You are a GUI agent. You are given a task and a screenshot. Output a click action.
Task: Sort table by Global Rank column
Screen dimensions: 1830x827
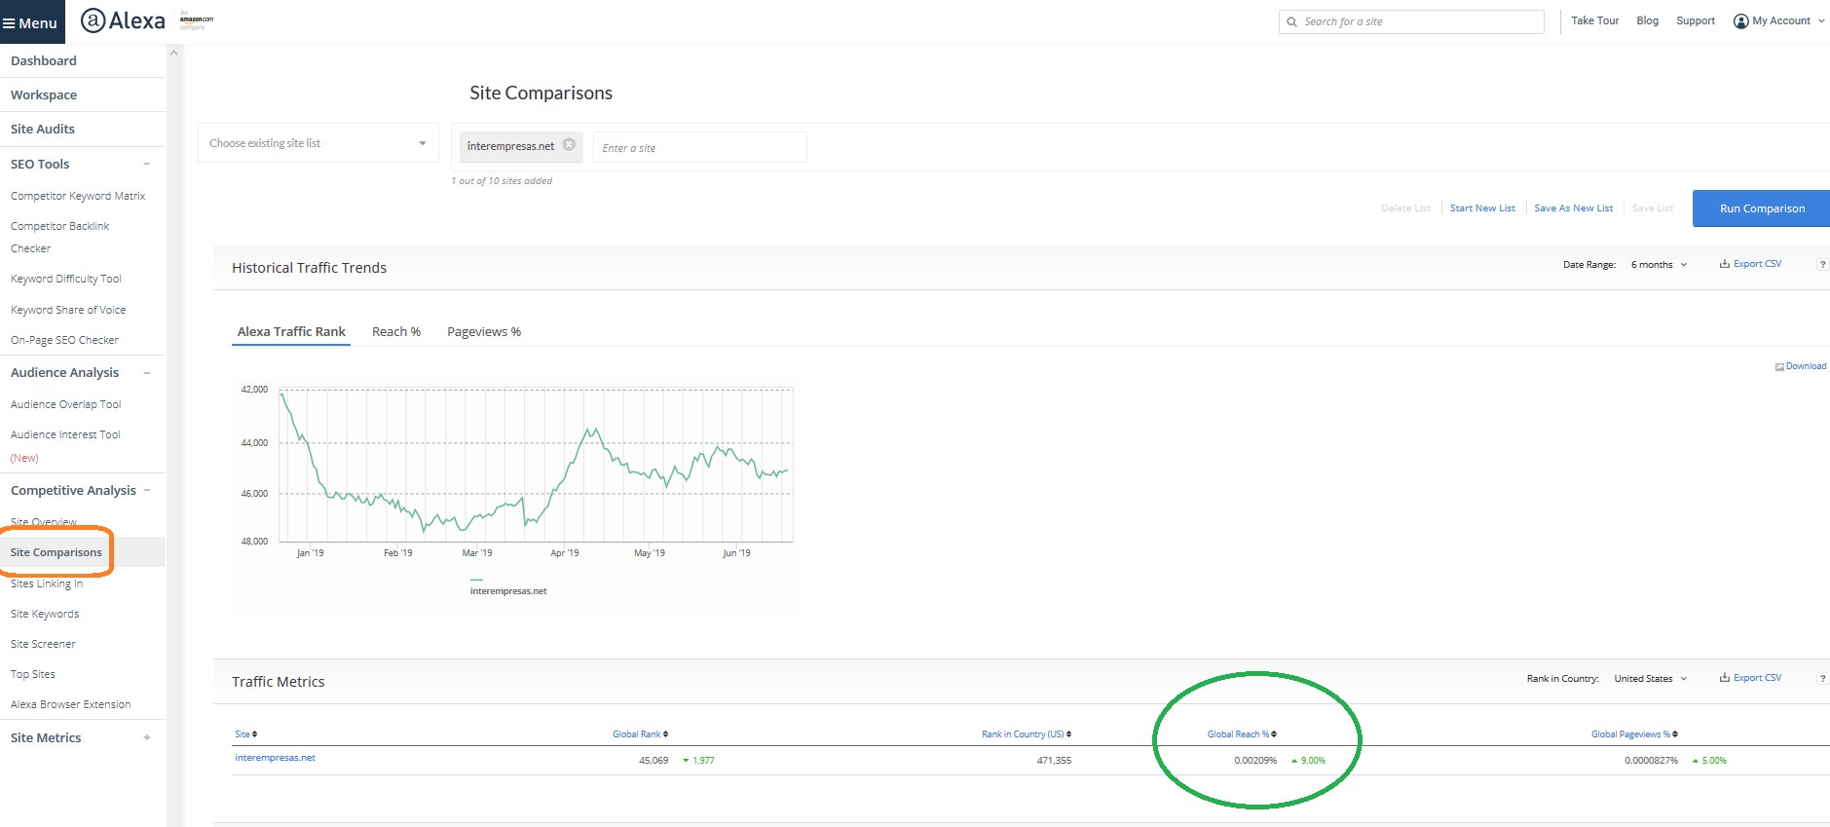[x=640, y=734]
